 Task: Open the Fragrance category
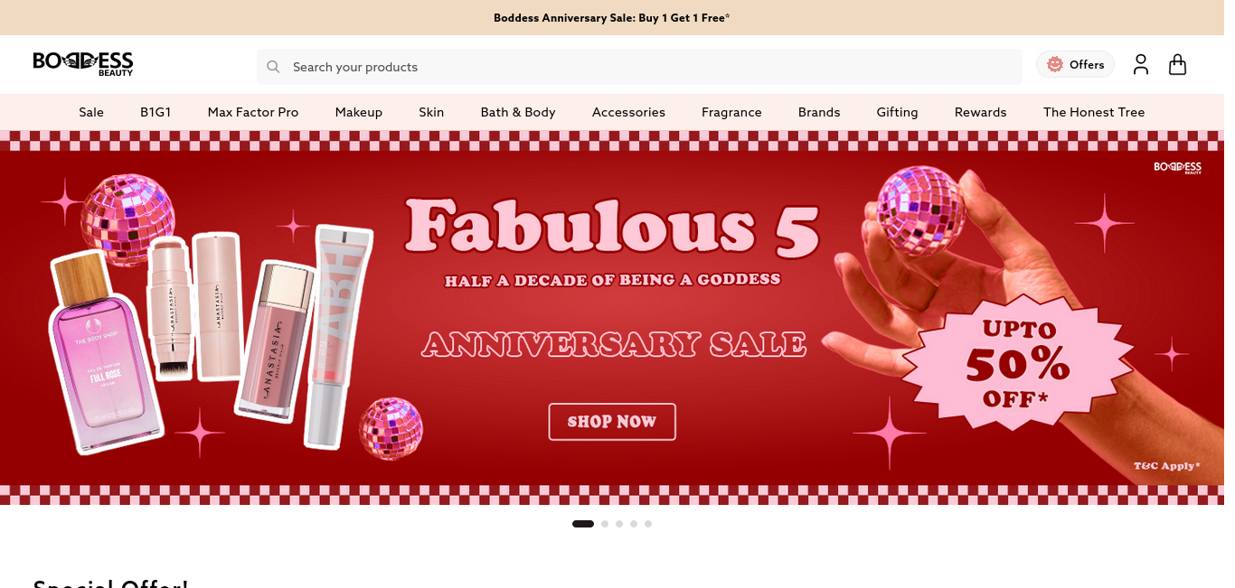(x=731, y=112)
